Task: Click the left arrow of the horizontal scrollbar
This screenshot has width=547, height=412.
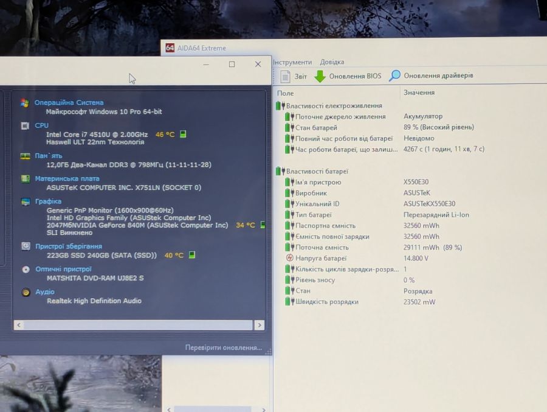Action: (x=19, y=326)
